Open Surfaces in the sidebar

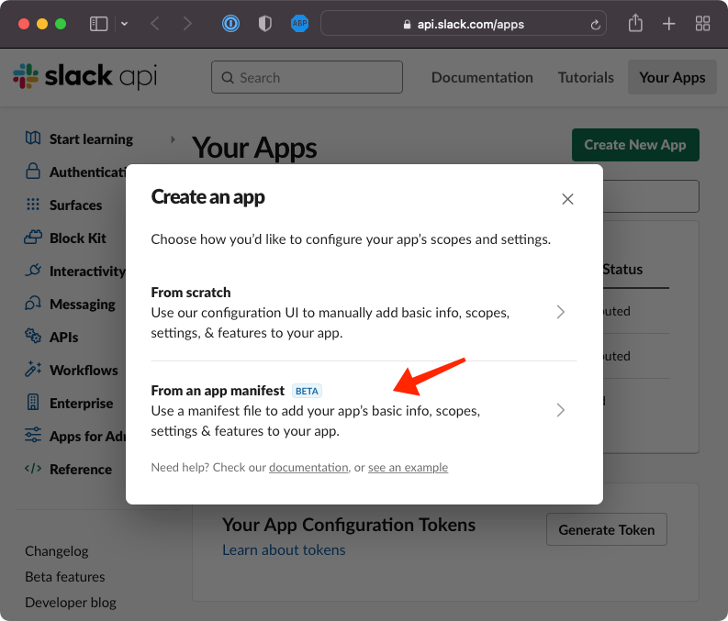[75, 205]
